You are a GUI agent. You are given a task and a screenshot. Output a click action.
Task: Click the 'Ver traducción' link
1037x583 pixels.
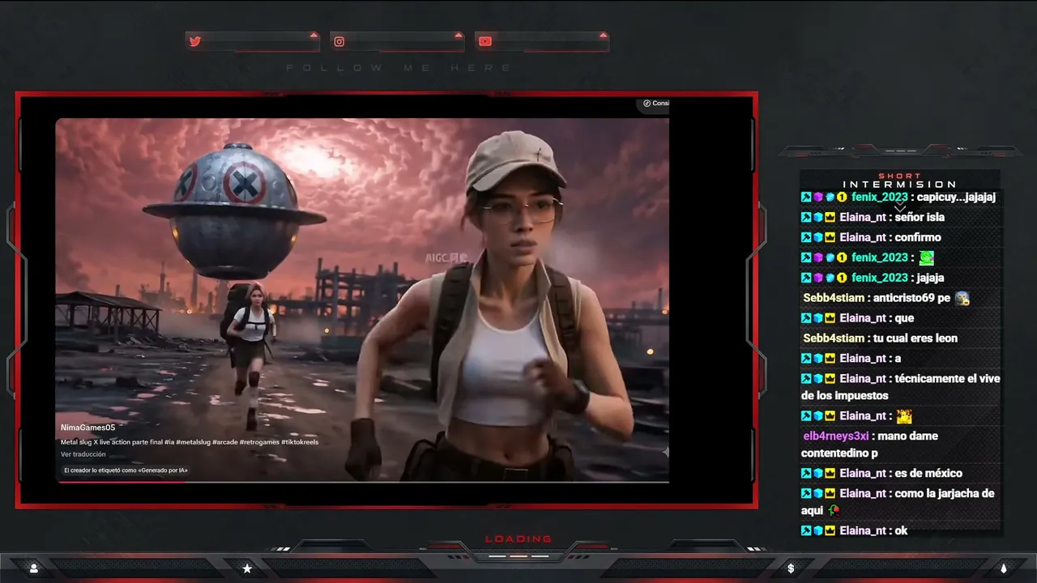(83, 454)
